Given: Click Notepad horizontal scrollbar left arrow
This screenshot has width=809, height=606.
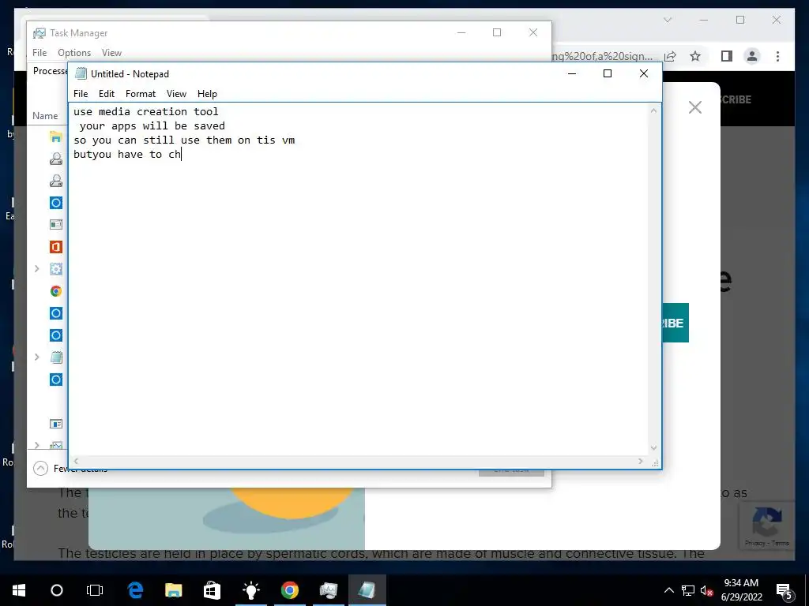Looking at the screenshot, I should pyautogui.click(x=76, y=461).
